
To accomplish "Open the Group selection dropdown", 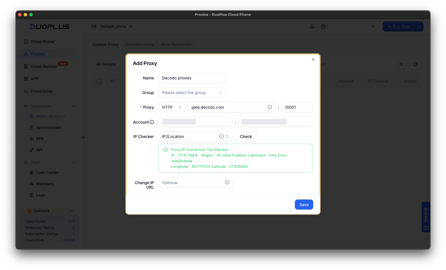I will [x=192, y=93].
